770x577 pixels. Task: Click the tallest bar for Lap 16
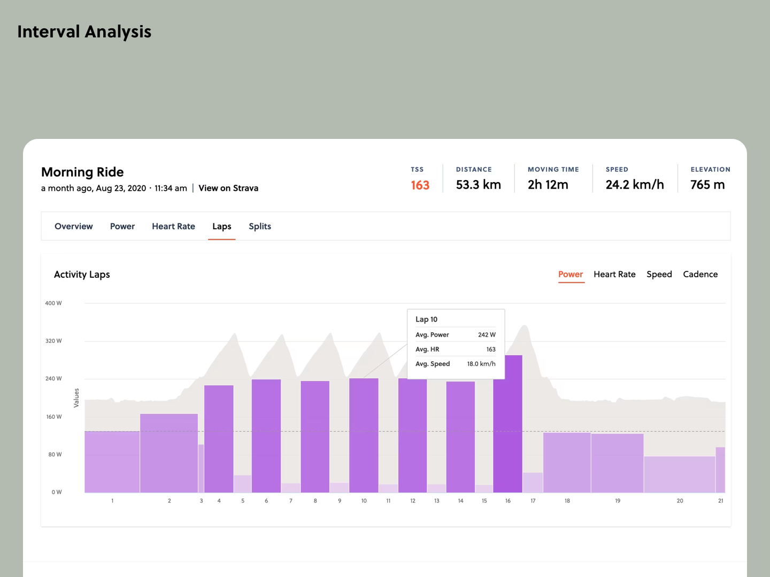click(507, 422)
